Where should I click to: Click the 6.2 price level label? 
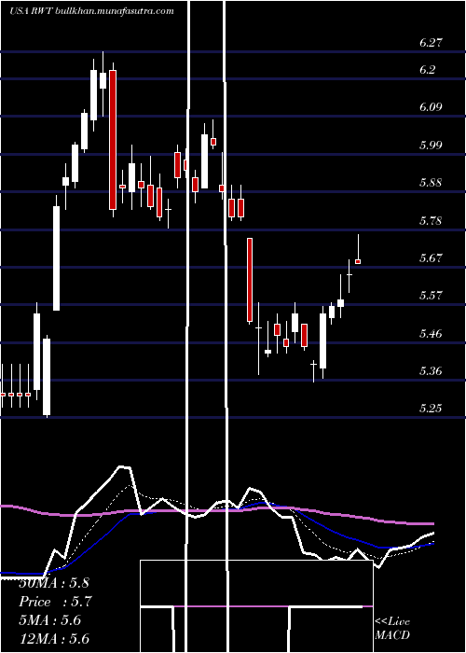tap(427, 70)
